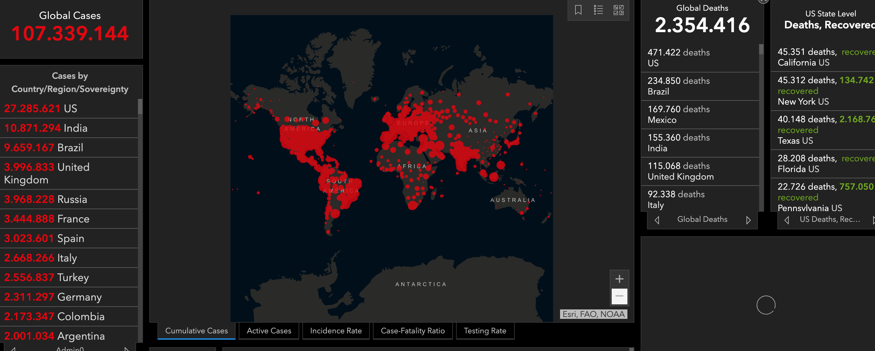Screen dimensions: 875x351
Task: Open the Incidence Rate tab
Action: click(335, 331)
